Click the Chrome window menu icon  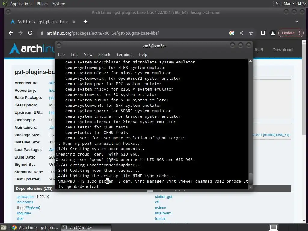tap(8, 12)
